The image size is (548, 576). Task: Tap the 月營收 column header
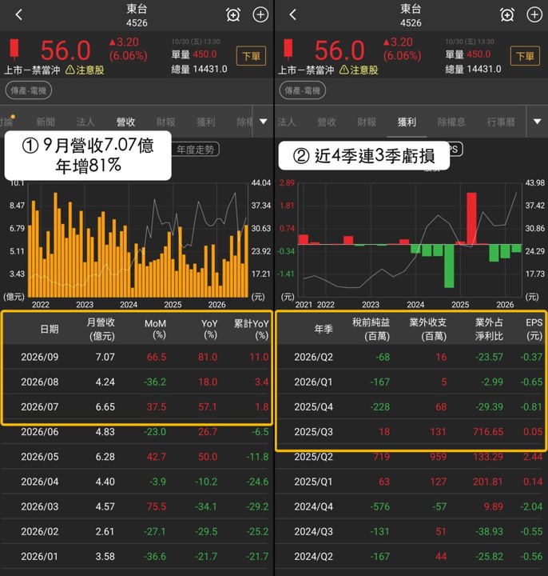pyautogui.click(x=101, y=329)
